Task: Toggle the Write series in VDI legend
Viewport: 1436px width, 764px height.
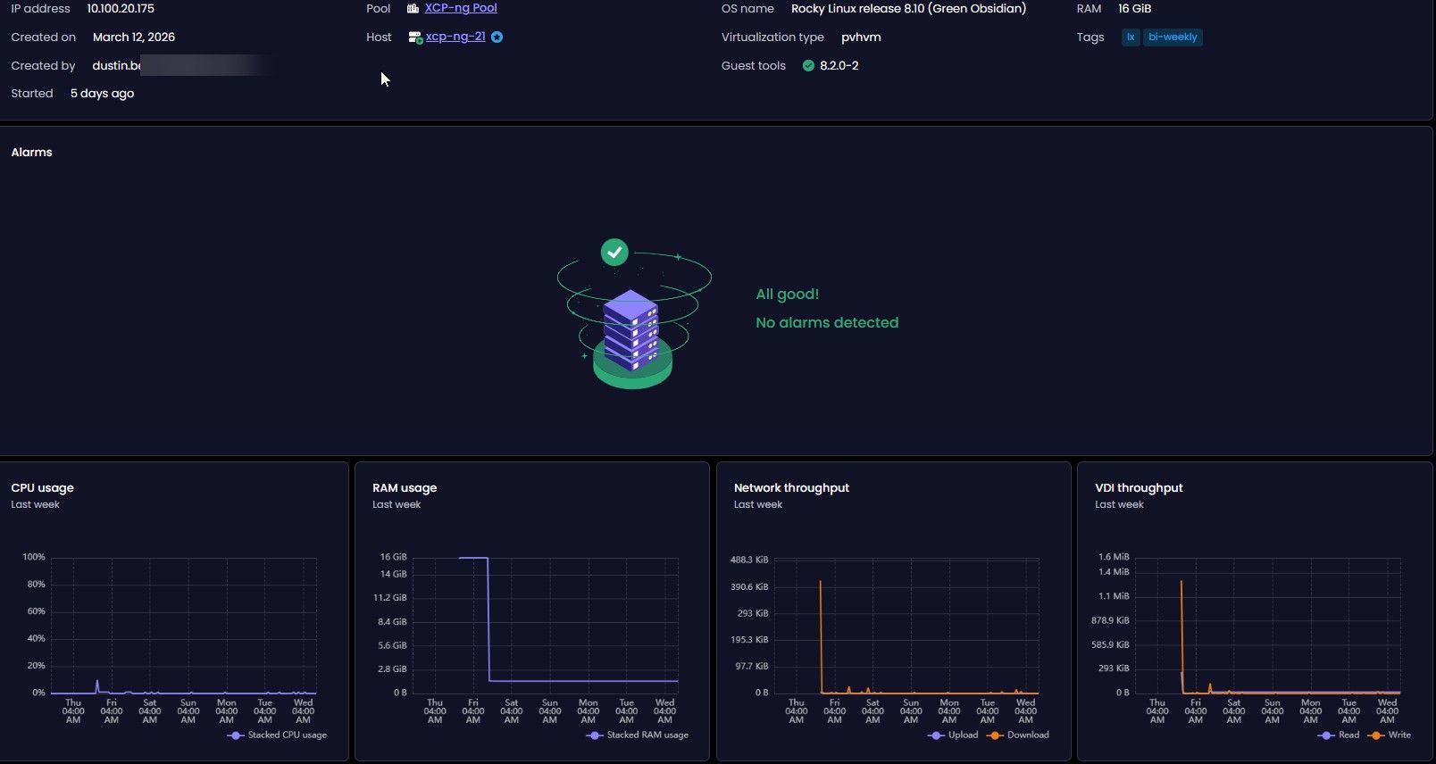Action: 1390,735
